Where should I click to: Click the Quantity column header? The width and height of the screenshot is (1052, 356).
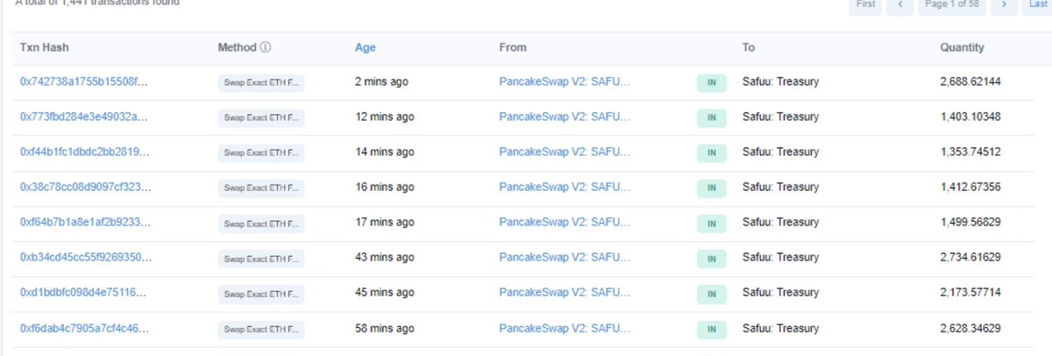click(962, 48)
